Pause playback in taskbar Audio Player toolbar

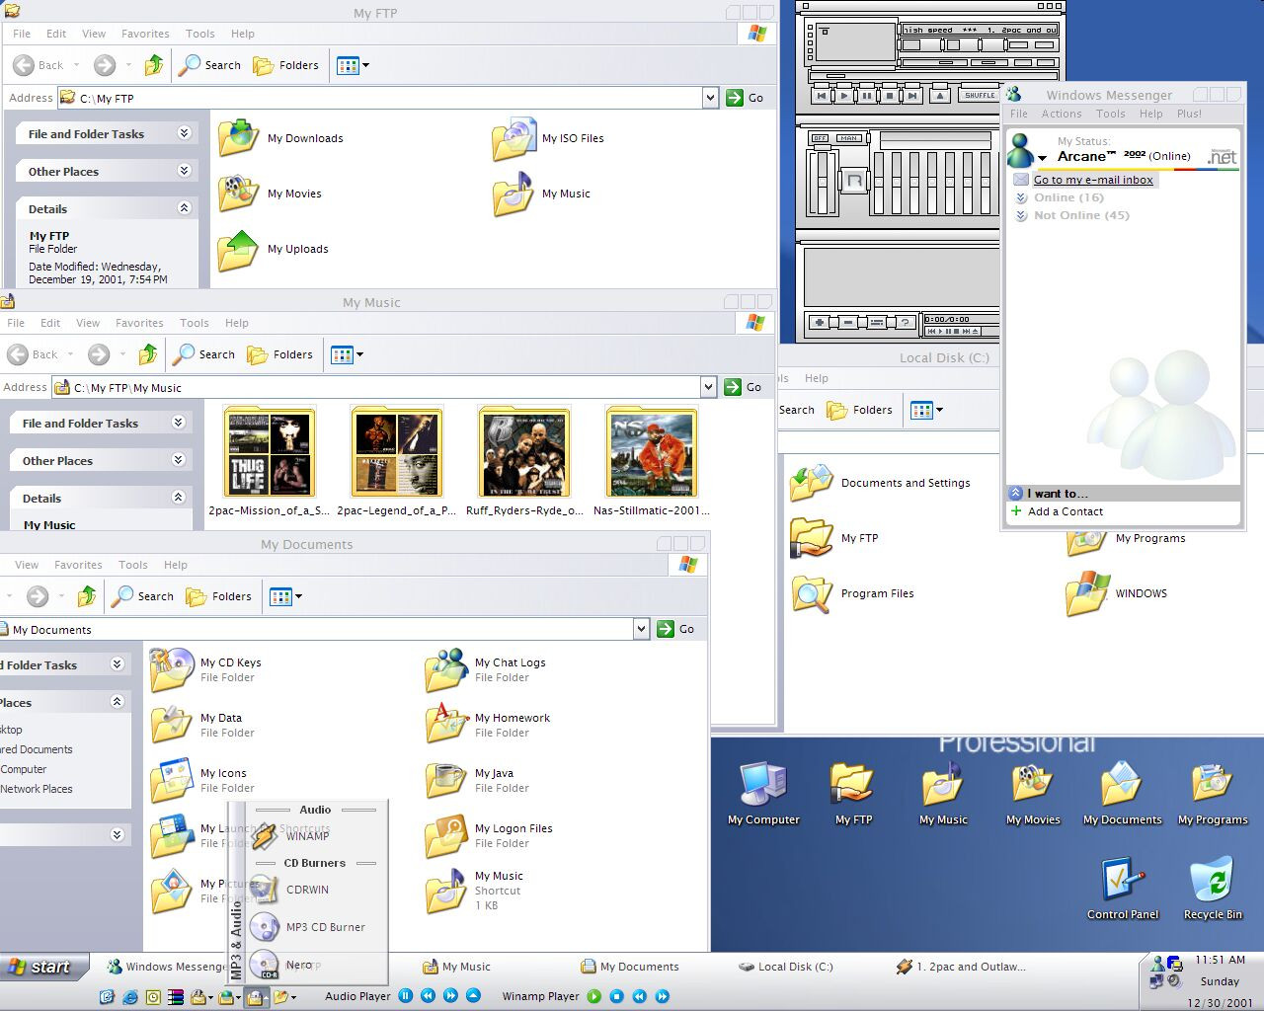pyautogui.click(x=405, y=996)
